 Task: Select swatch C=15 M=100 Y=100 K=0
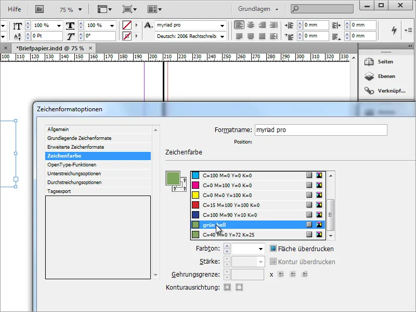pos(258,205)
